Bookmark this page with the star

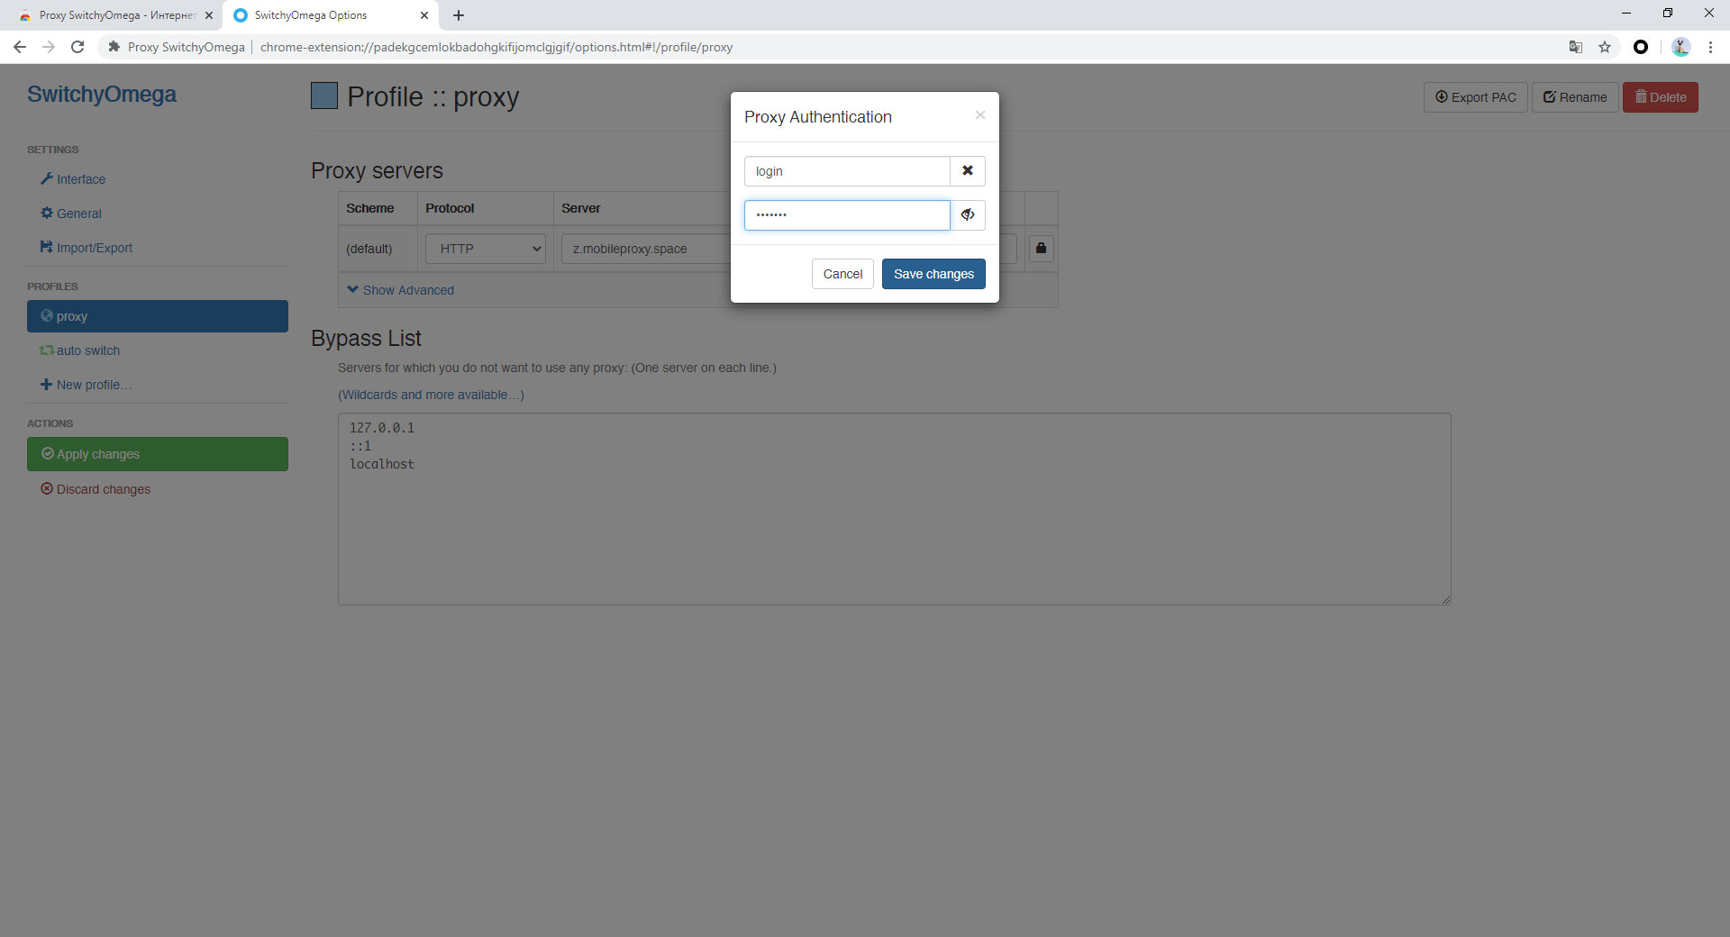click(1605, 47)
